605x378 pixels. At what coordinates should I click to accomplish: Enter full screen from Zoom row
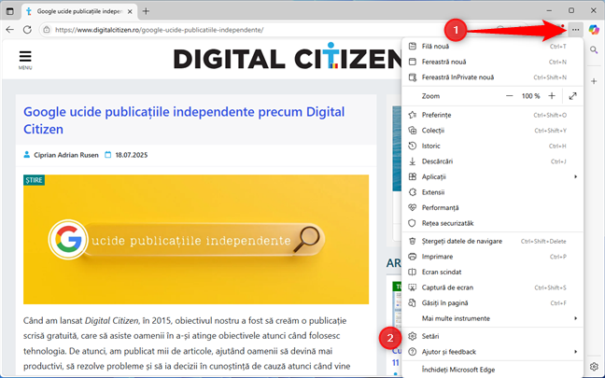point(572,96)
